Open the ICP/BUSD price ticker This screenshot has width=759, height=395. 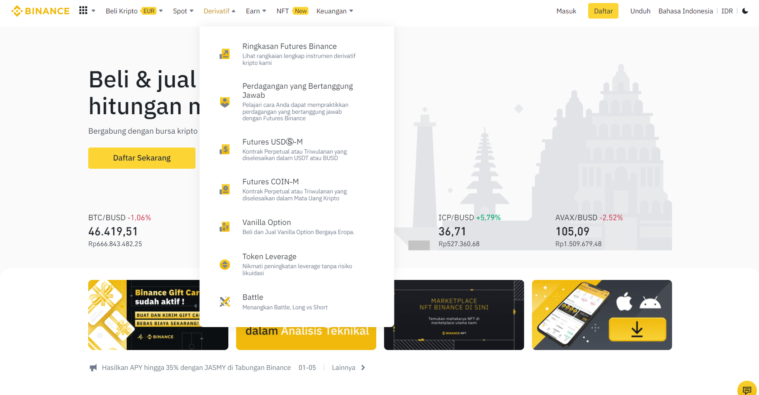(470, 231)
